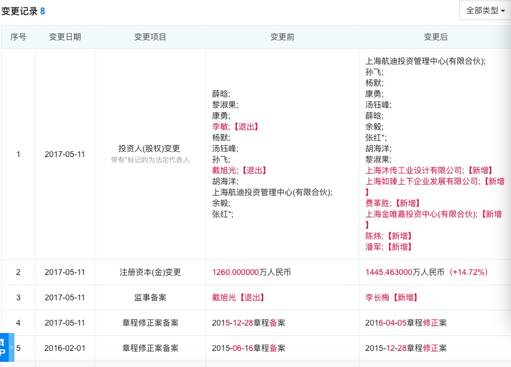This screenshot has height=367, width=511.
Task: Click the red 李敏【退出】 entry
Action: [x=235, y=127]
